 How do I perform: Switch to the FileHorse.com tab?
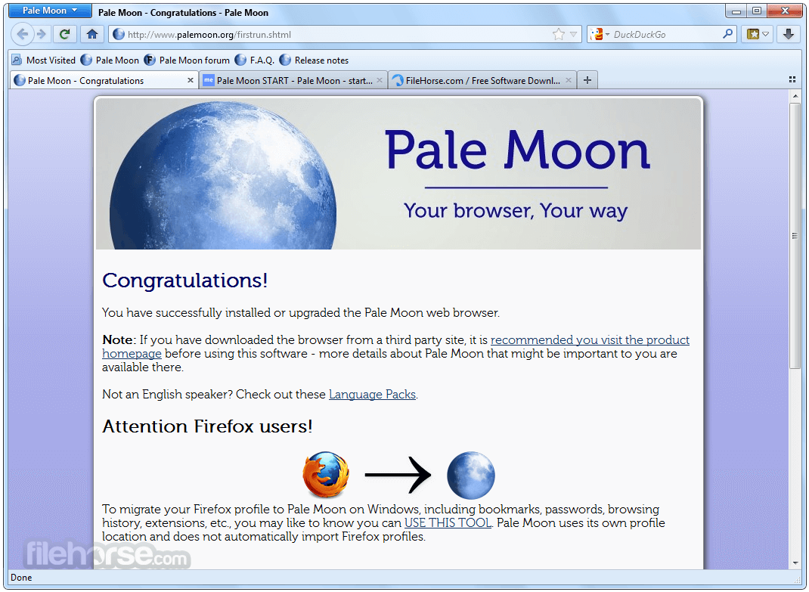click(x=476, y=79)
